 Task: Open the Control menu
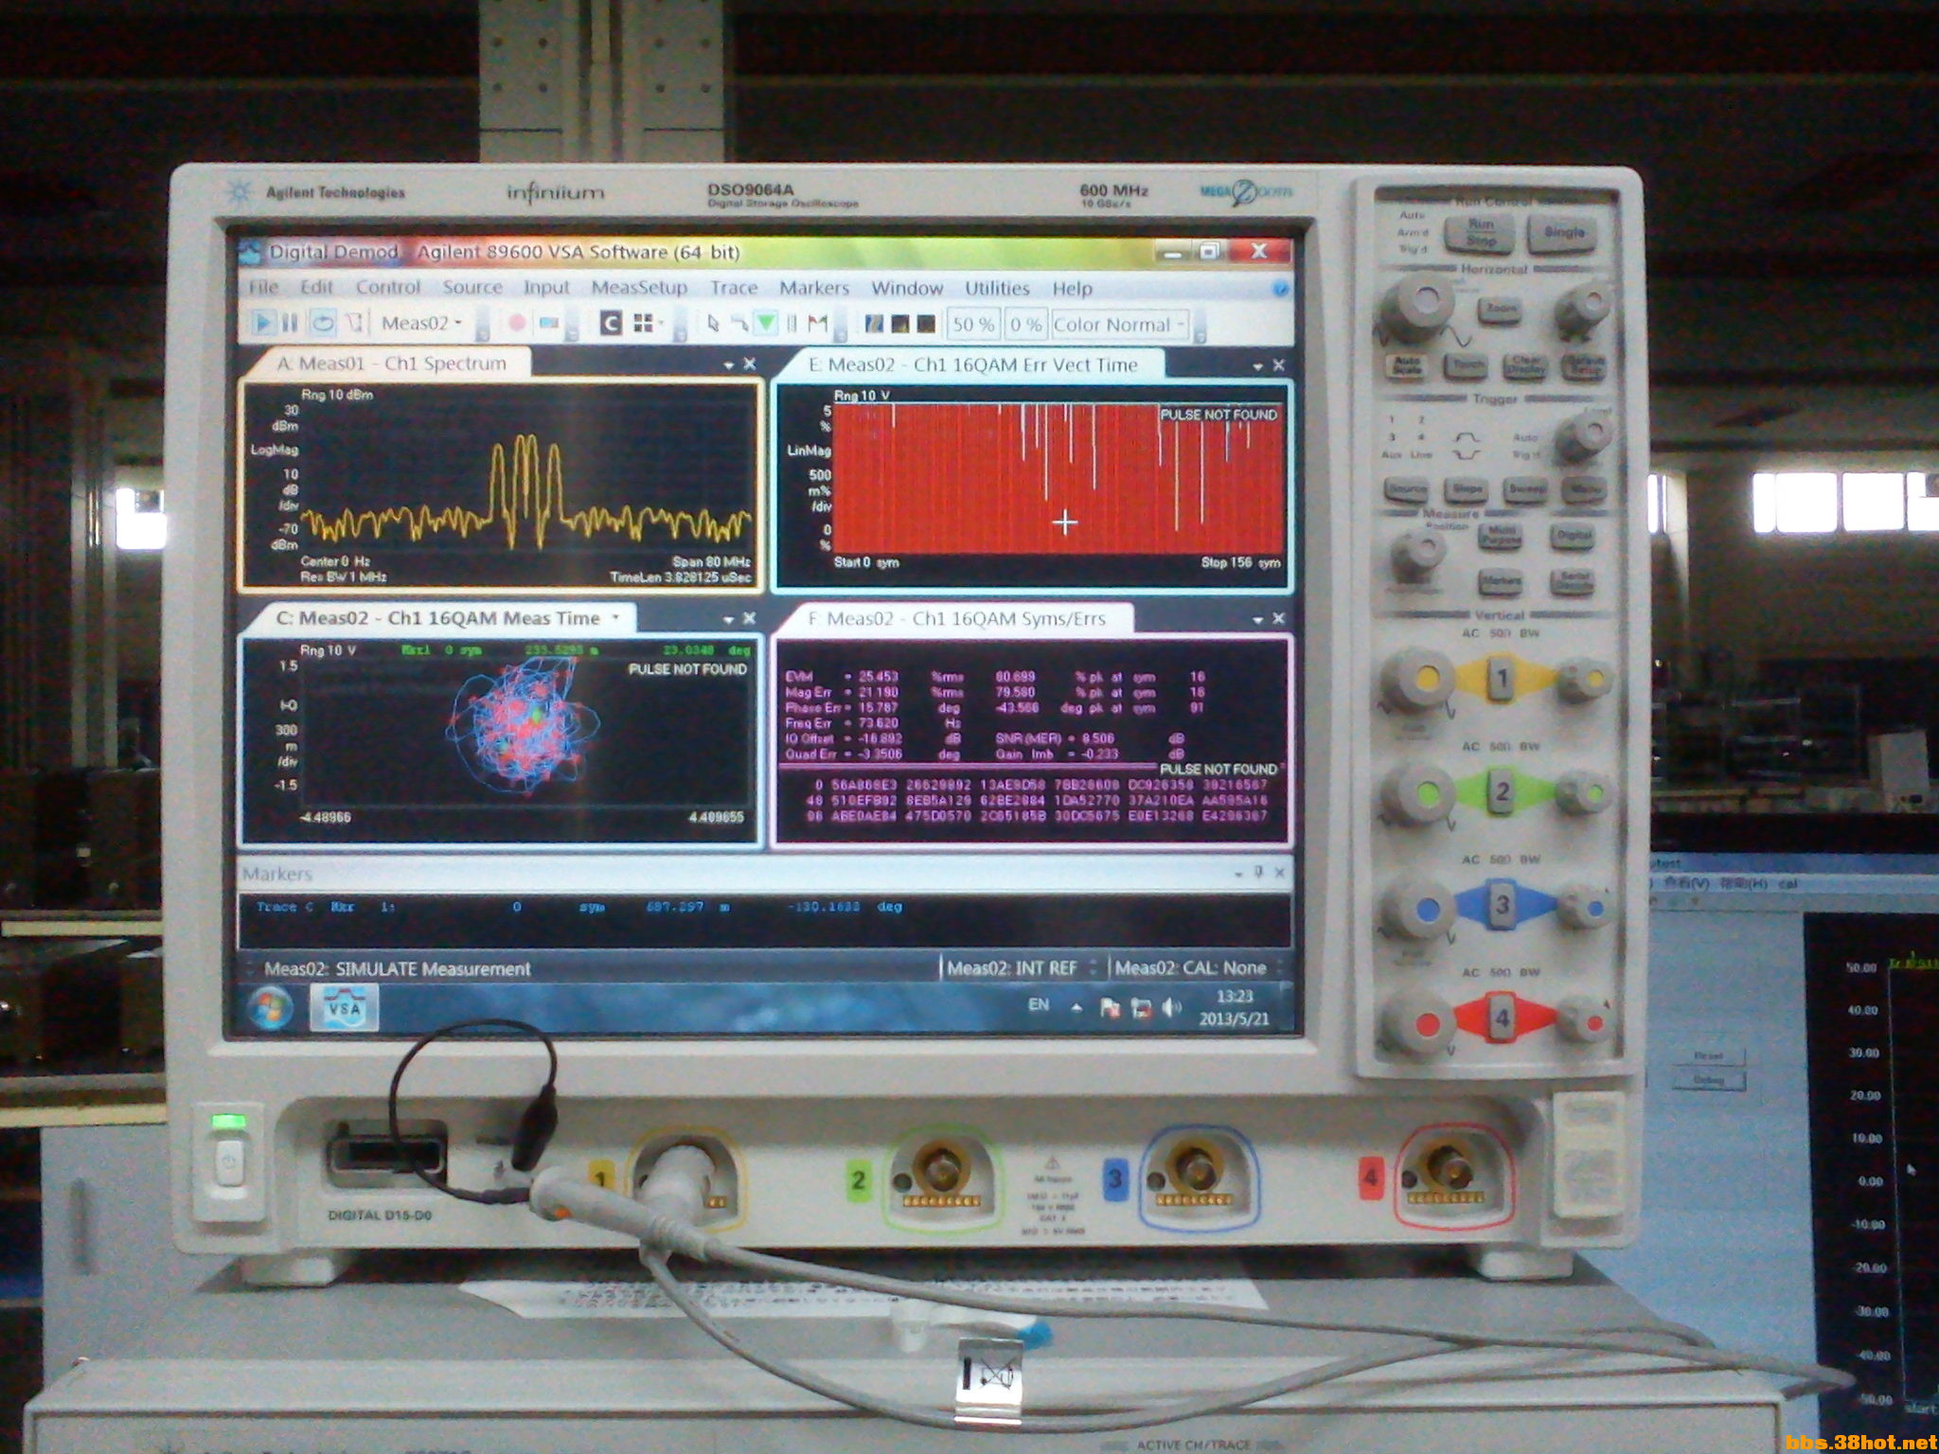(x=388, y=287)
